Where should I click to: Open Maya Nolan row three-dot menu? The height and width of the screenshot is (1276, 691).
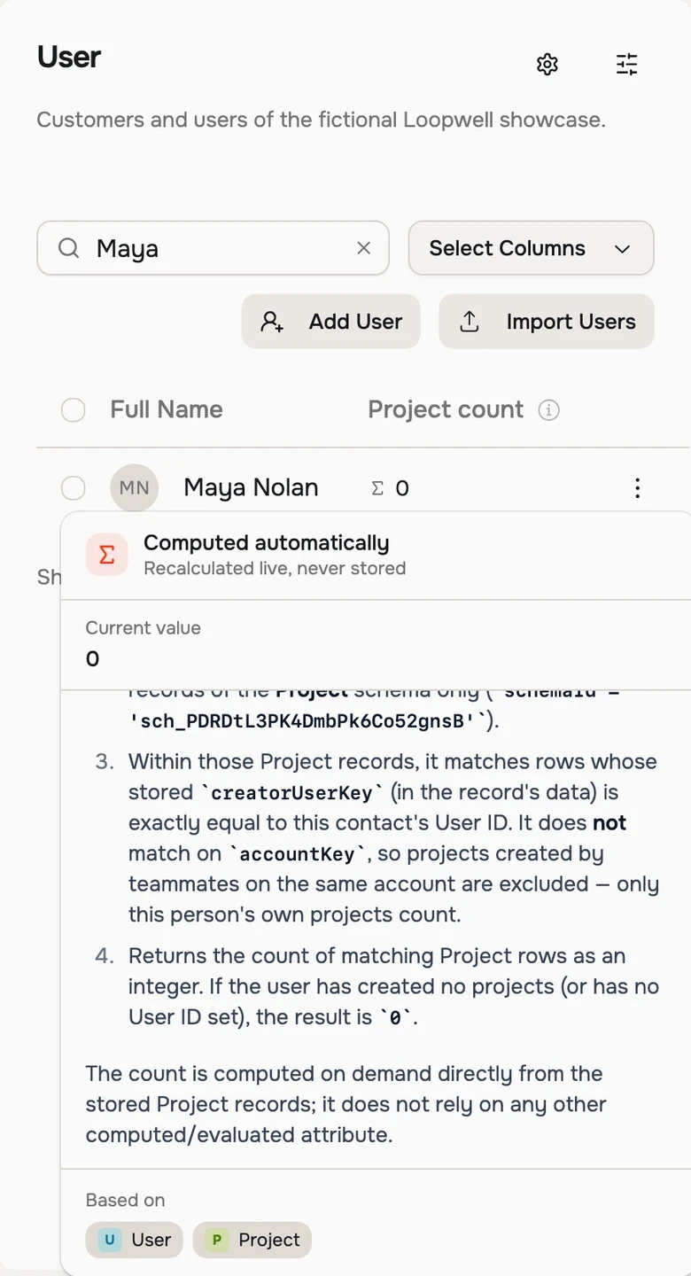(637, 488)
